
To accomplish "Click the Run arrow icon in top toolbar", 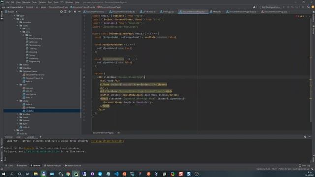I will click(x=284, y=7).
